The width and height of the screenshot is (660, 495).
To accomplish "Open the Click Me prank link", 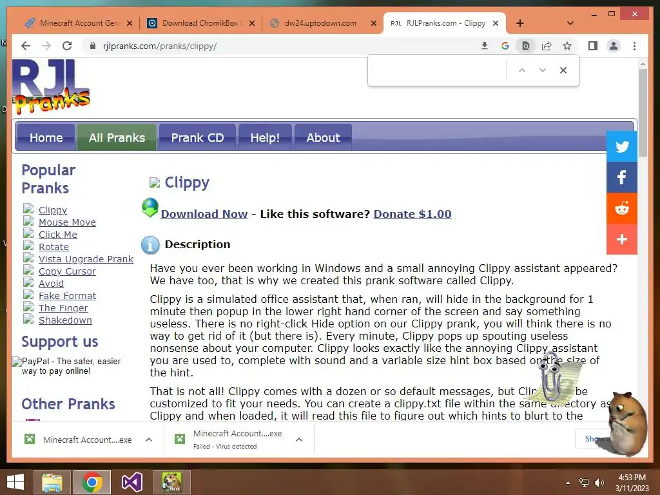I will click(x=57, y=235).
